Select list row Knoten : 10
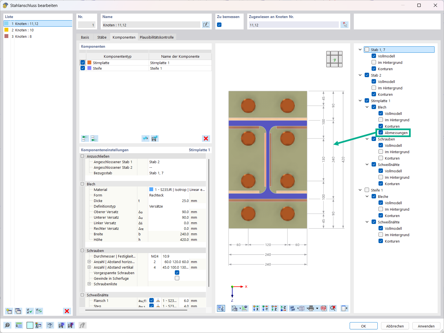 pos(38,30)
